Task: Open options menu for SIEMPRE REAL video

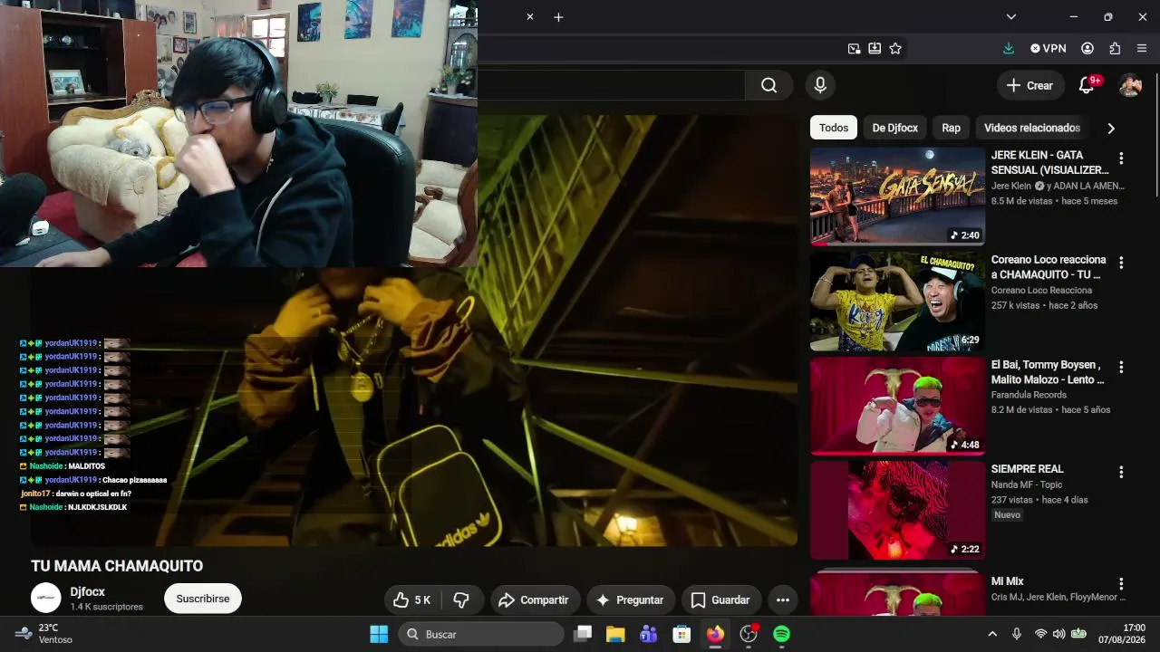Action: point(1121,472)
